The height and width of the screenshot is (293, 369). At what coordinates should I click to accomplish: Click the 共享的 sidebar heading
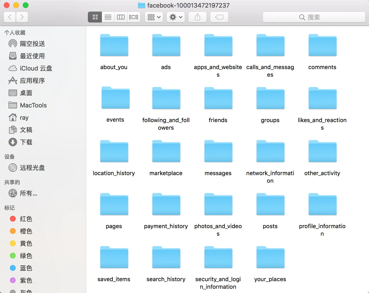point(12,182)
